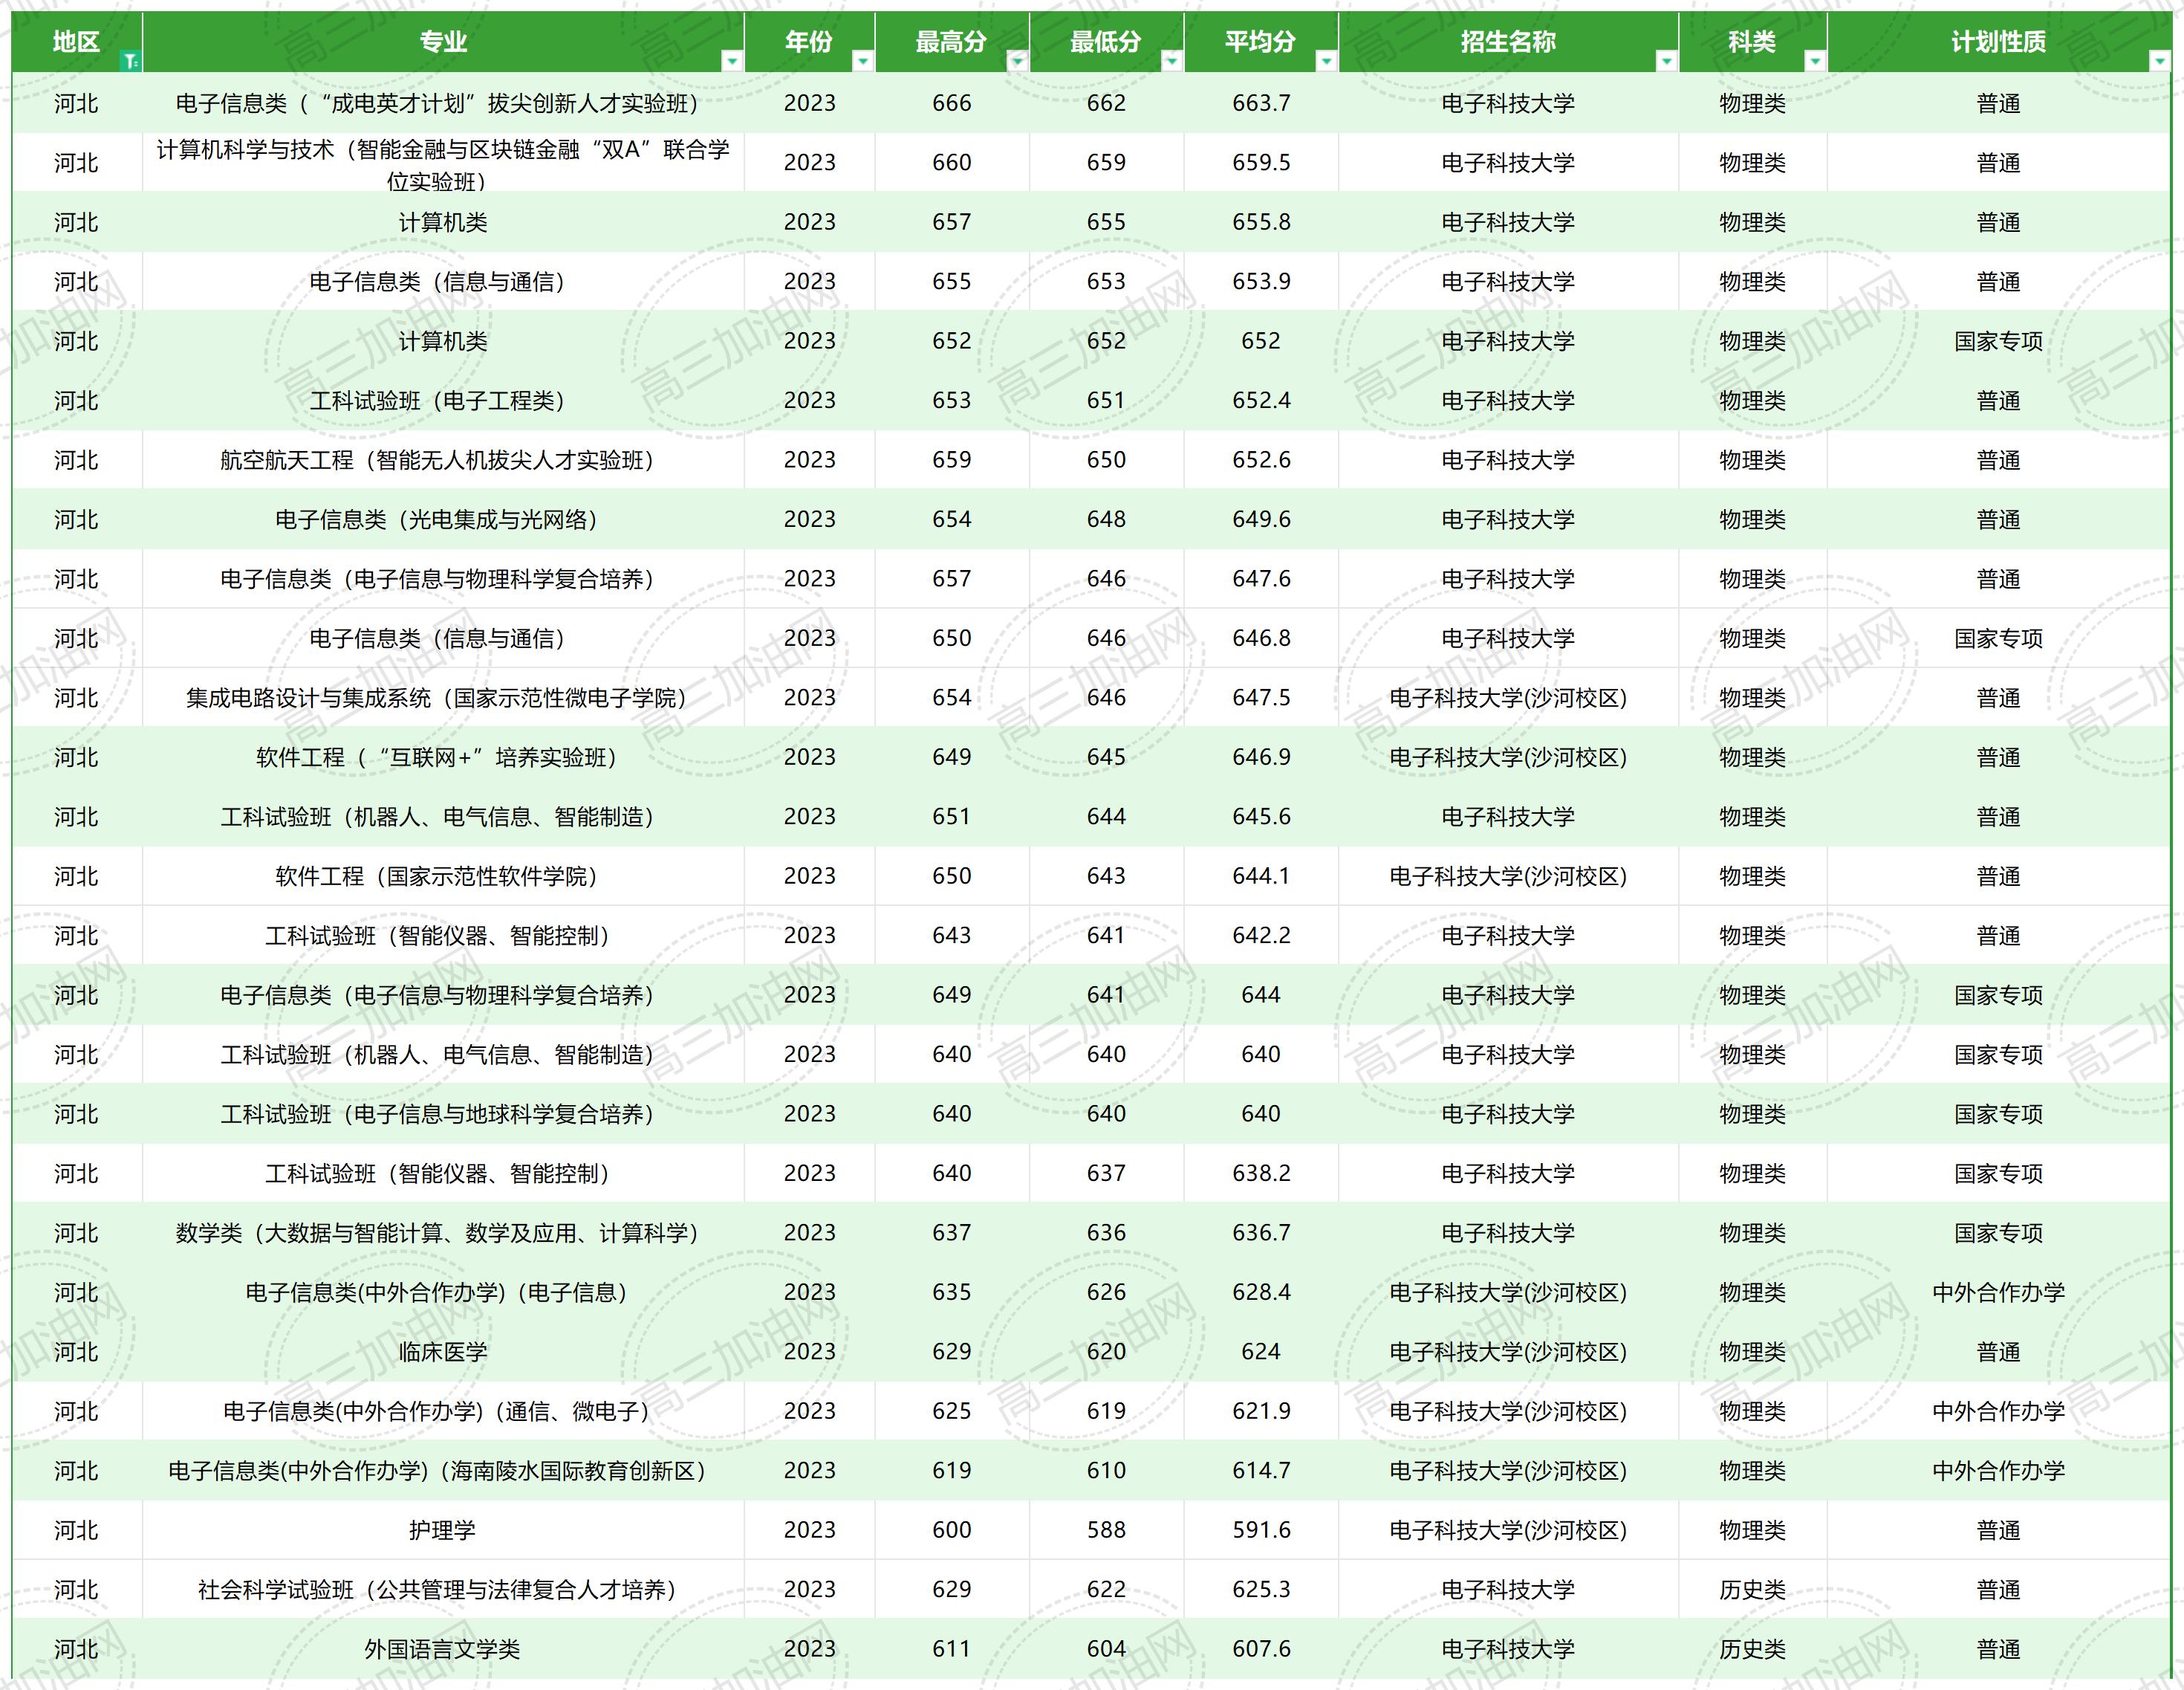Select the 614.7 average score cell
The image size is (2184, 1690).
pos(1261,1471)
